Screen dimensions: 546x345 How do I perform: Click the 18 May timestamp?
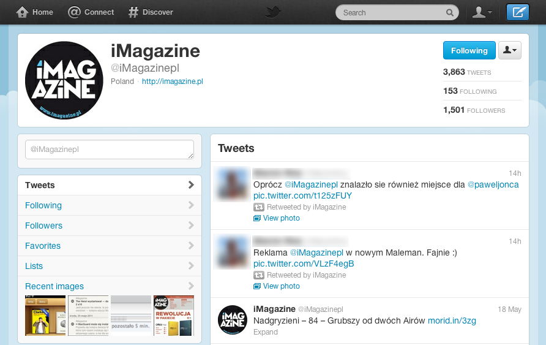(x=509, y=309)
